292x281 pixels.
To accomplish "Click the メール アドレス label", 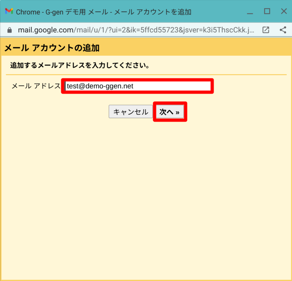I will 36,86.
